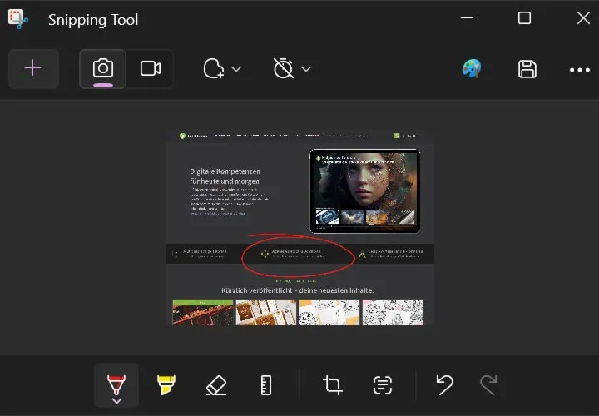Undo the last annotation

tap(444, 384)
